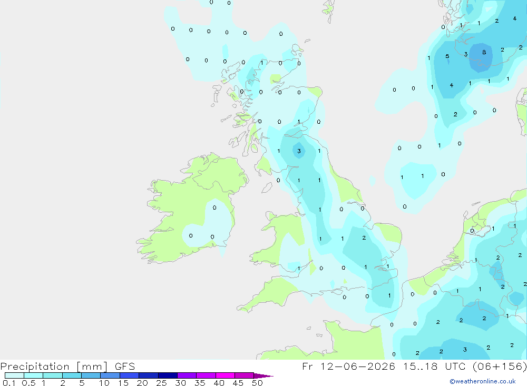Click the 25–30 mm navy legend swatch

(x=168, y=375)
